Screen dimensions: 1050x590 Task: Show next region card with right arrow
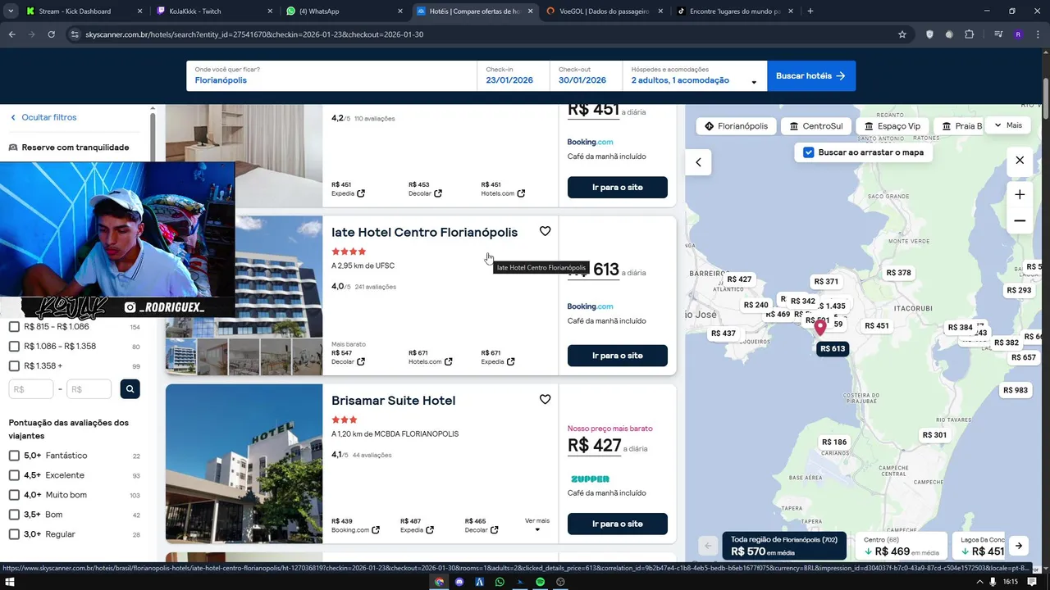pyautogui.click(x=1018, y=546)
